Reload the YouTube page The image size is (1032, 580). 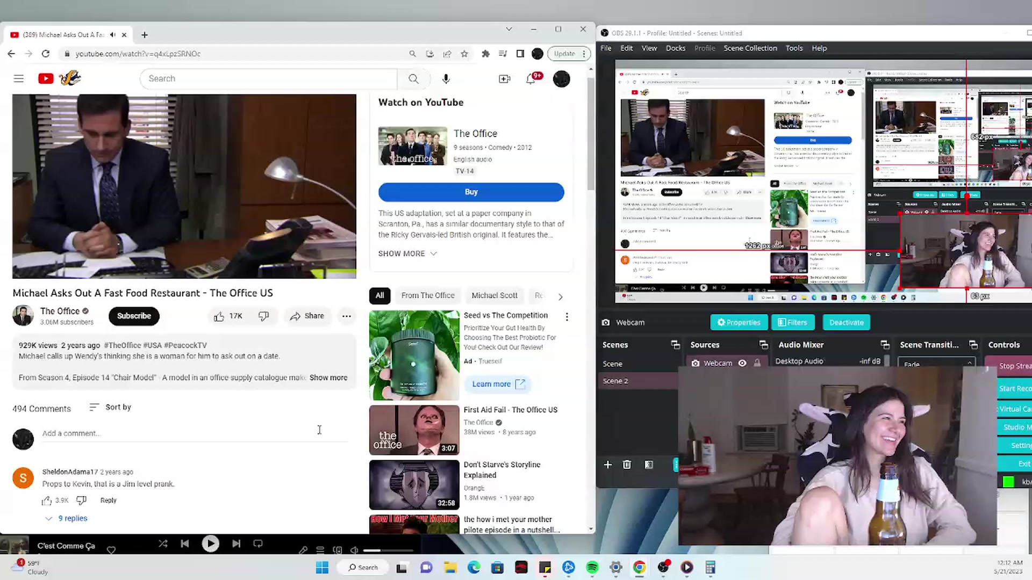(46, 54)
